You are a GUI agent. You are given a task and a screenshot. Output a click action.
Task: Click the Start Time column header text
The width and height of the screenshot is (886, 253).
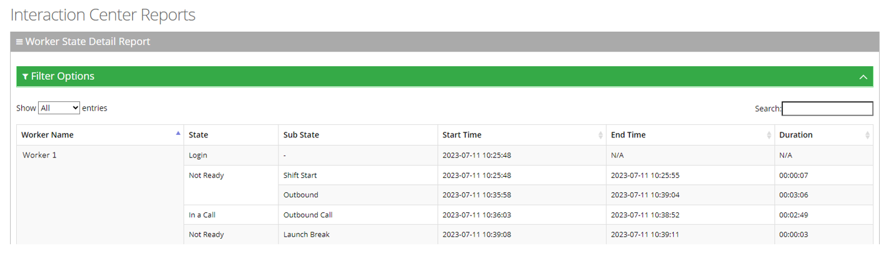(462, 135)
